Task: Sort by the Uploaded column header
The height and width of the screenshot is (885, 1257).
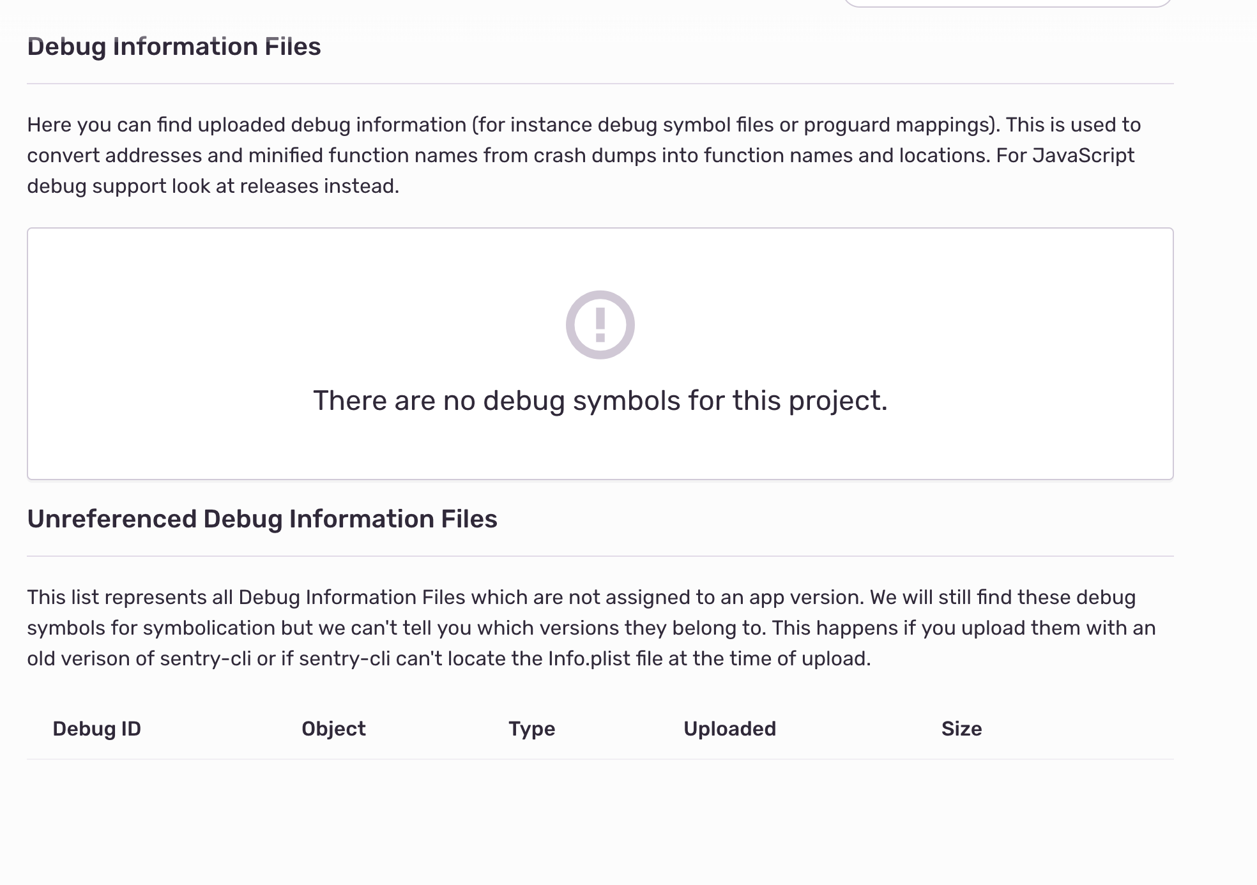Action: pos(729,729)
